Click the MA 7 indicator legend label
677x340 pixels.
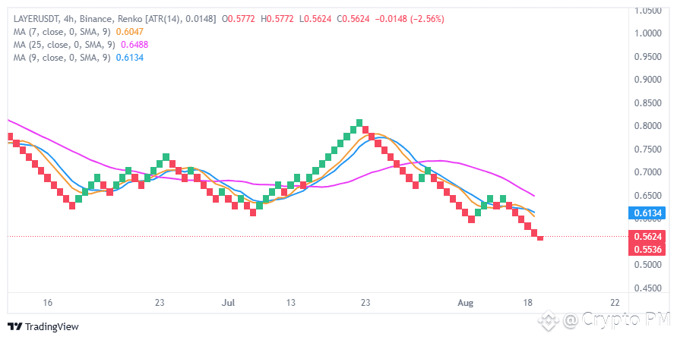coord(62,32)
